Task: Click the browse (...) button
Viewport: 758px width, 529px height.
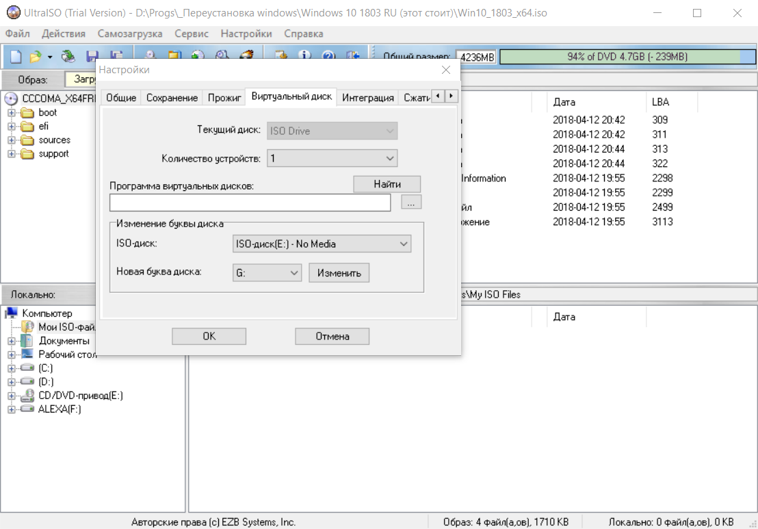Action: tap(411, 202)
